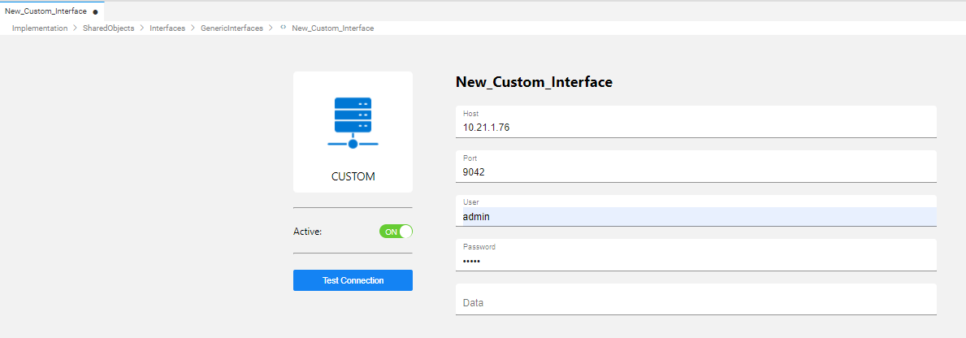Select the User field containing admin
The image size is (966, 338).
pos(695,217)
